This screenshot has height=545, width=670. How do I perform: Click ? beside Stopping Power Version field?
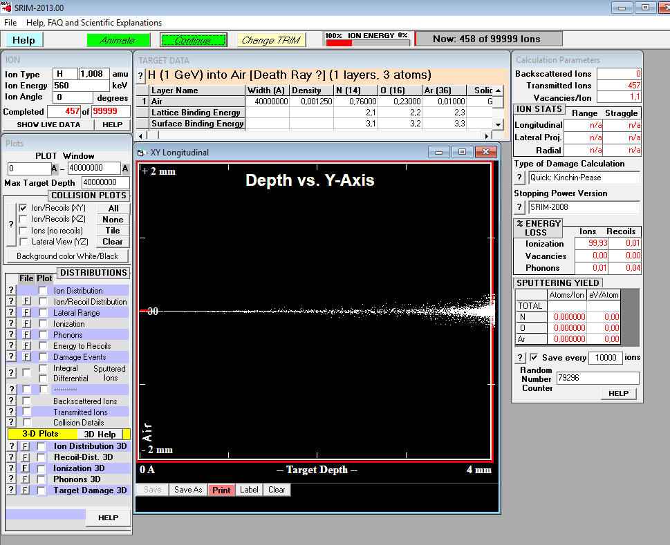521,207
